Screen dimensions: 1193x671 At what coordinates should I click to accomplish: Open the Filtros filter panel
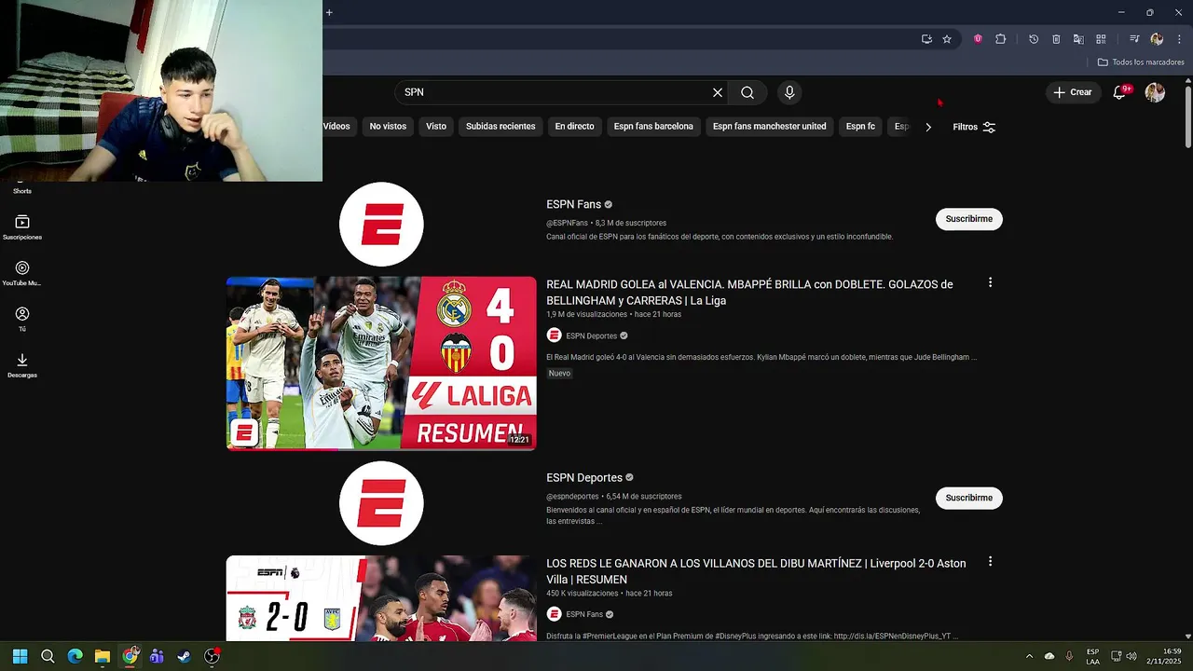pos(974,127)
